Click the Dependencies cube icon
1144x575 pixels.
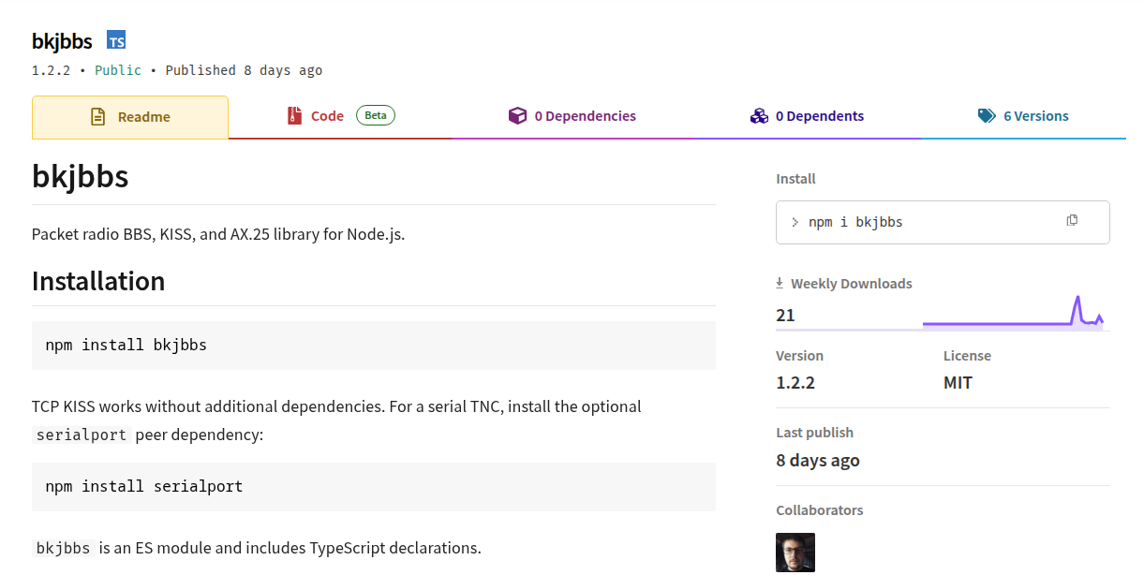click(x=517, y=116)
